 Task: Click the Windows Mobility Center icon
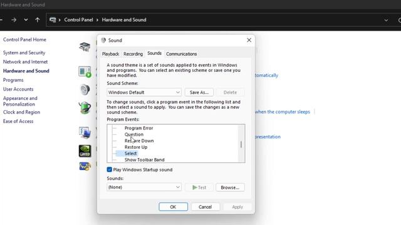[x=85, y=132]
